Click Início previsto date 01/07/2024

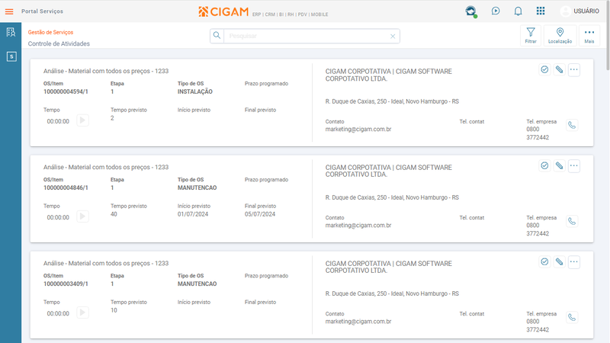tap(193, 214)
